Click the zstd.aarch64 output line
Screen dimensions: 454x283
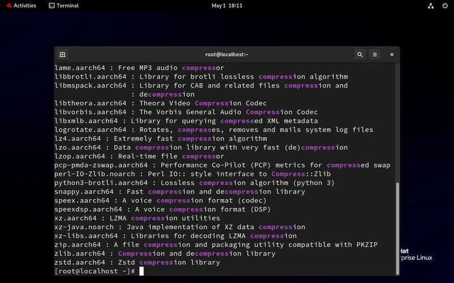(x=137, y=262)
